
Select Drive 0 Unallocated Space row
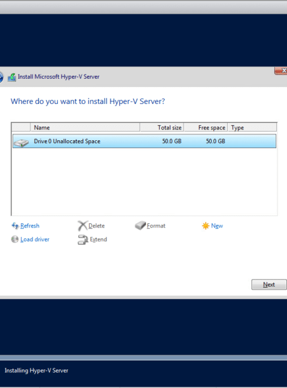tap(144, 141)
